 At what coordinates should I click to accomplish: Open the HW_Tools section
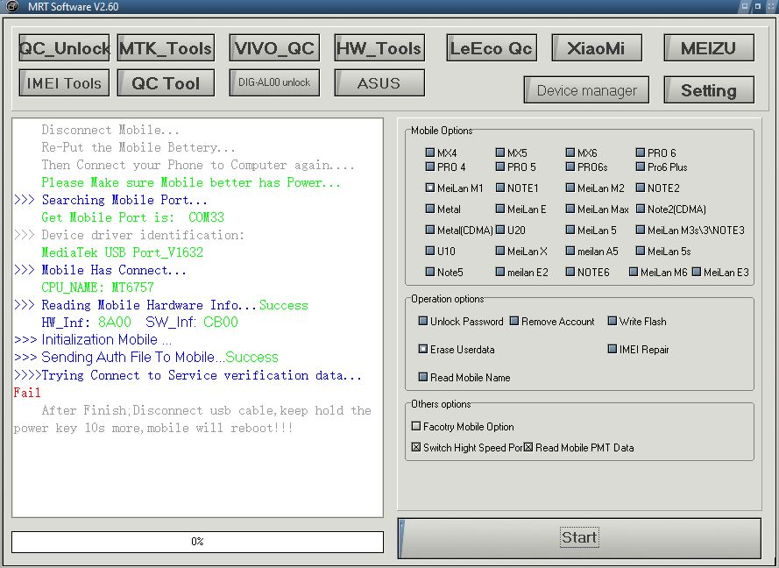click(x=379, y=47)
